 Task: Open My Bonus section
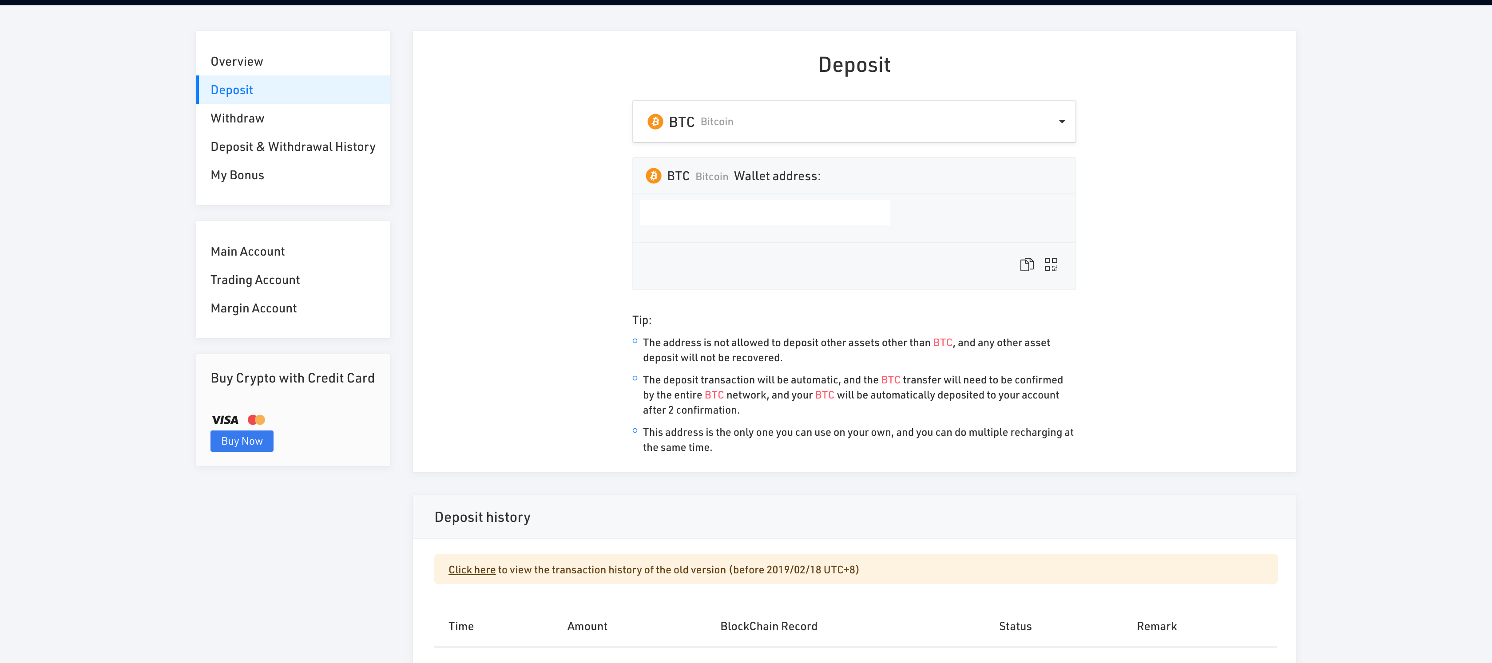click(237, 175)
